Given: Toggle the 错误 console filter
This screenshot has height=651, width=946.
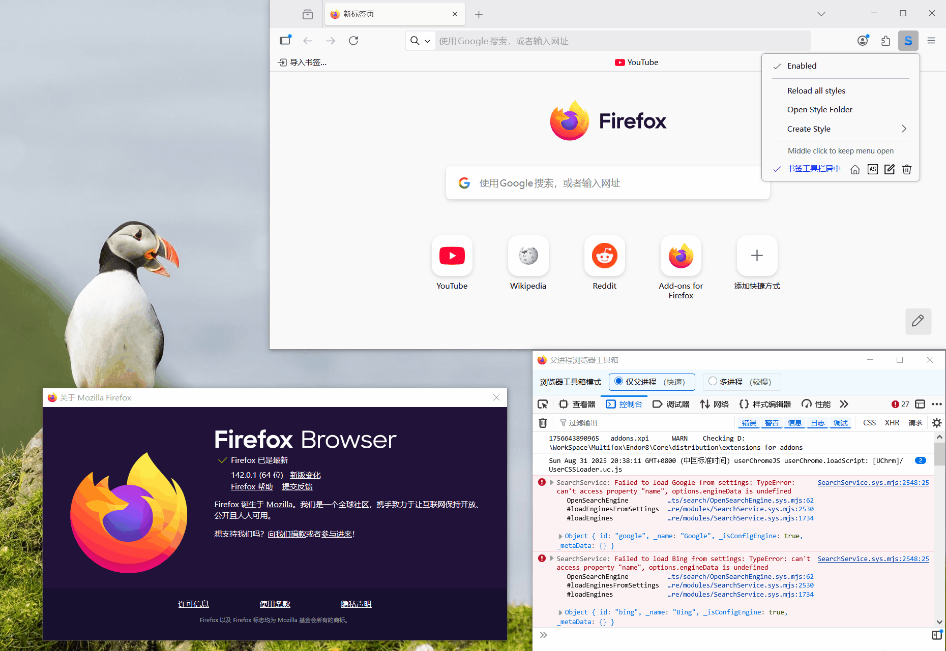Looking at the screenshot, I should 749,423.
